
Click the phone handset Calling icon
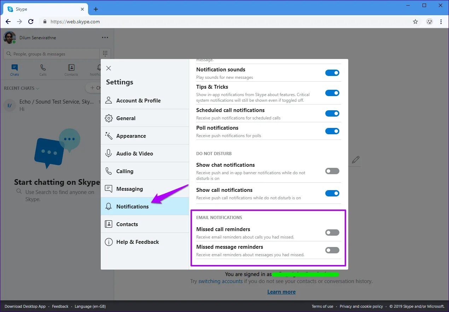point(109,171)
